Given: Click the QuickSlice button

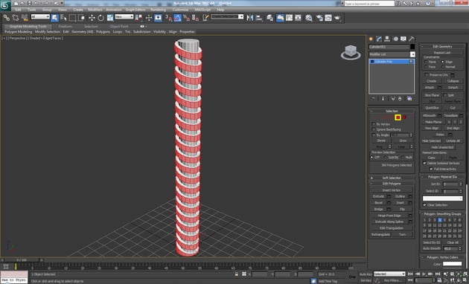Looking at the screenshot, I should point(432,108).
